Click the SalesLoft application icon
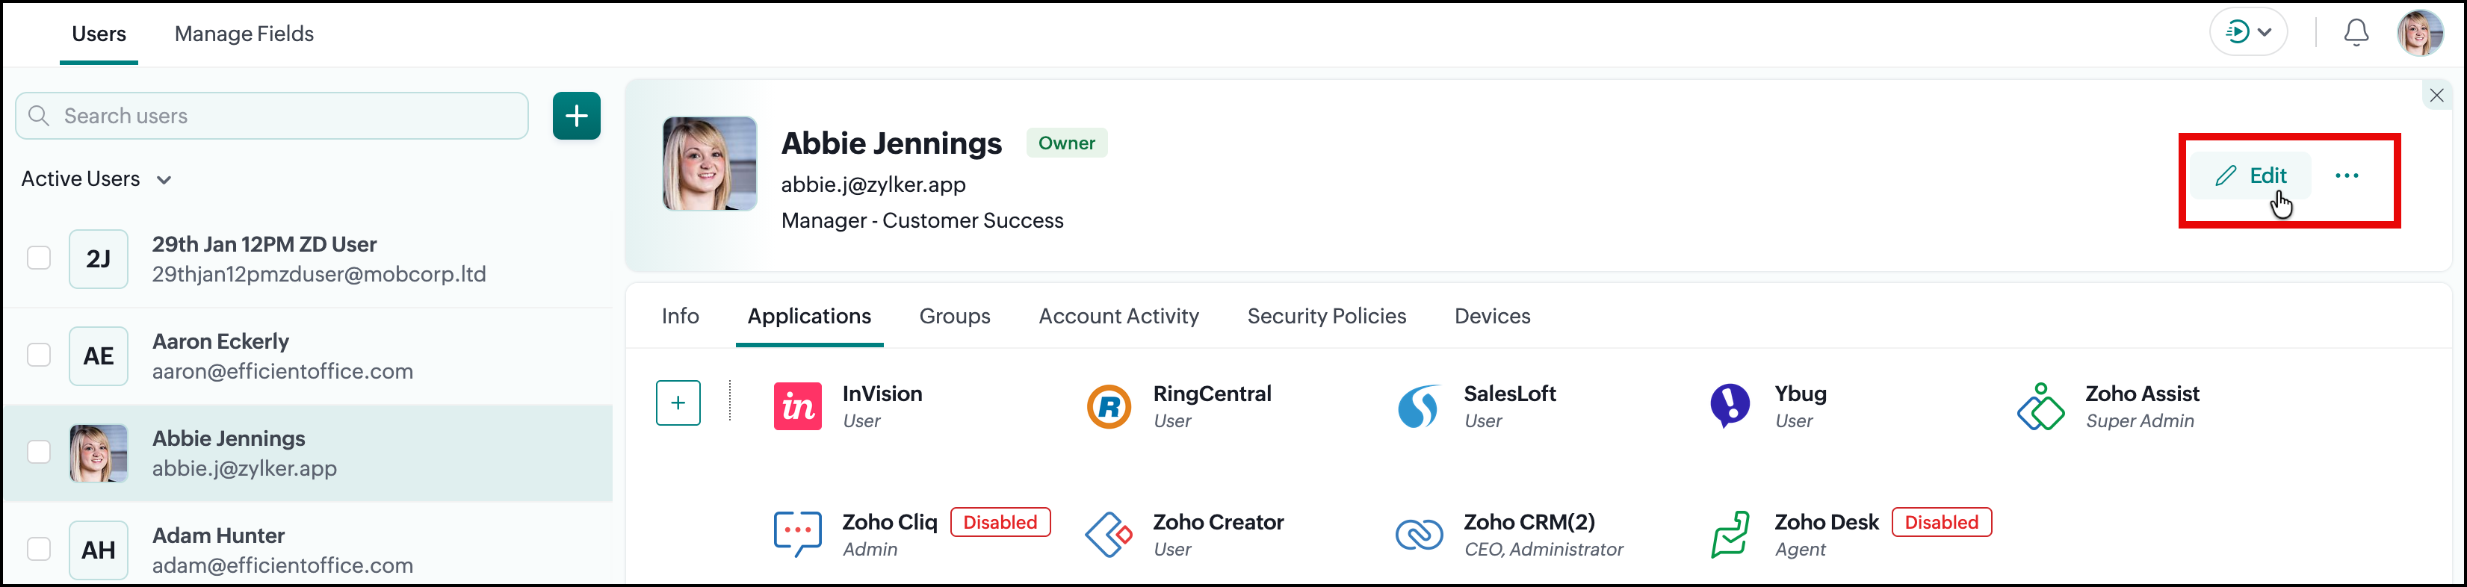 pyautogui.click(x=1418, y=407)
